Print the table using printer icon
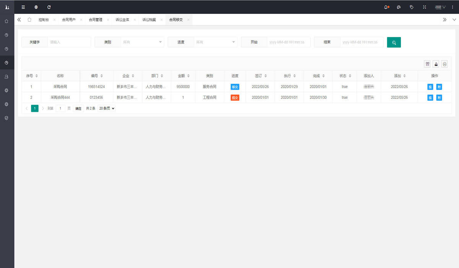The height and width of the screenshot is (268, 459). (x=444, y=64)
